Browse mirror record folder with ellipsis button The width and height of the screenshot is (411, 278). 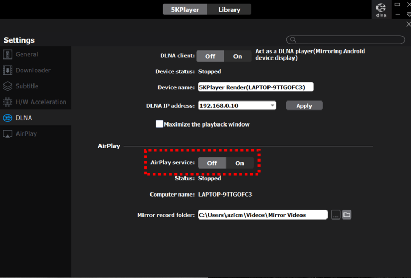tap(336, 215)
